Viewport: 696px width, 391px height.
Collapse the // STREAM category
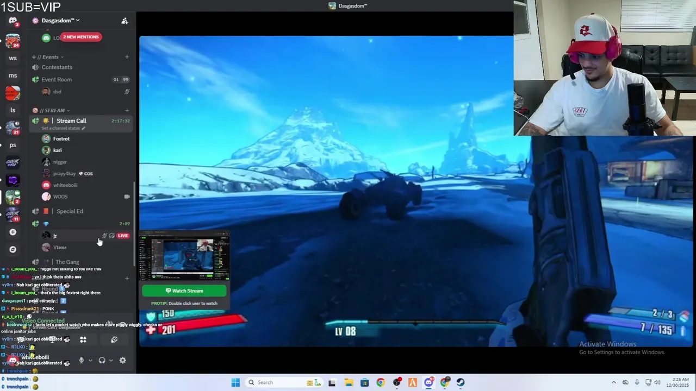[x=52, y=110]
